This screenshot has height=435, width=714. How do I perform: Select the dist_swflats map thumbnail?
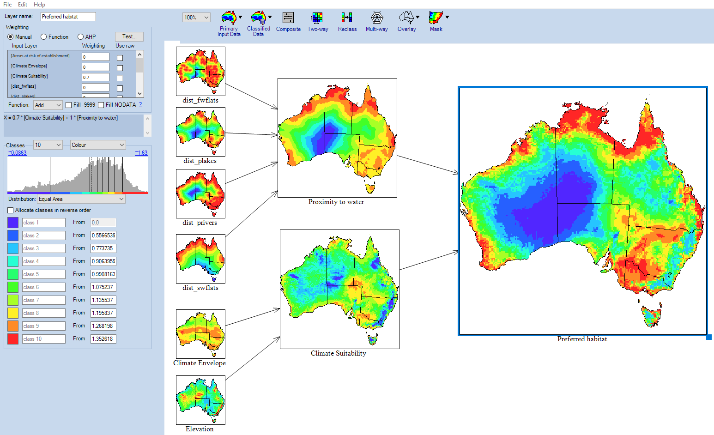[x=200, y=259]
